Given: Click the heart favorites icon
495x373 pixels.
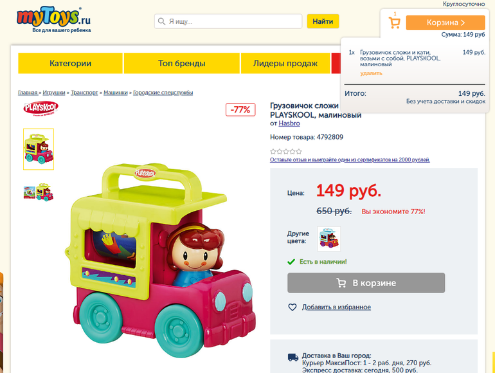Looking at the screenshot, I should click(x=292, y=307).
